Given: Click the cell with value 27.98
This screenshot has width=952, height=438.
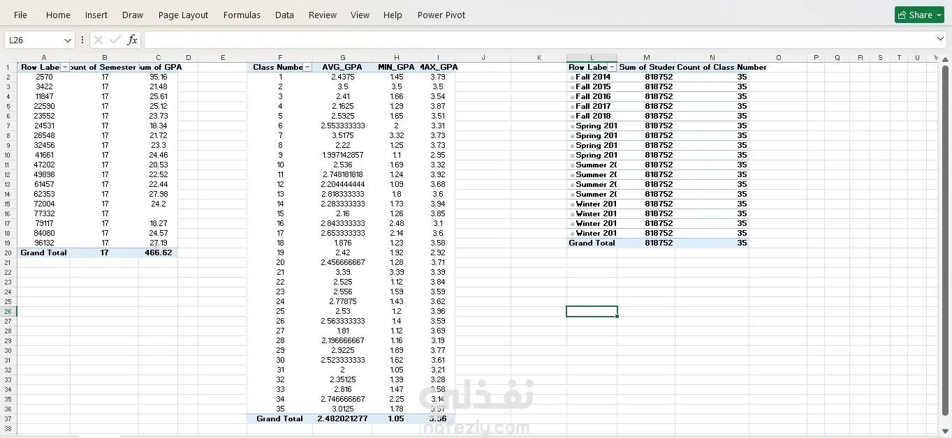Looking at the screenshot, I should (x=159, y=195).
